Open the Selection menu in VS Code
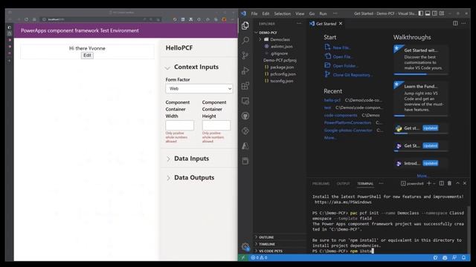The height and width of the screenshot is (267, 476). (x=283, y=13)
